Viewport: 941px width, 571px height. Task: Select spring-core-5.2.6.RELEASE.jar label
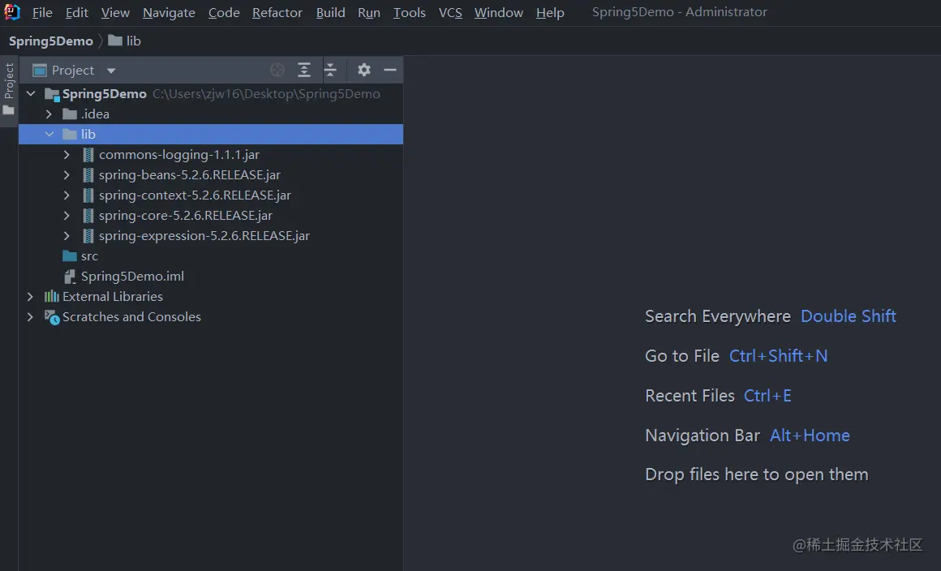186,215
